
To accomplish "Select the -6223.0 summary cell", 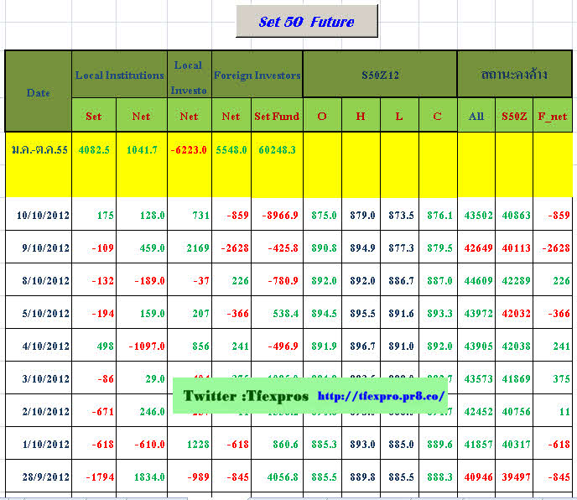I will click(190, 149).
